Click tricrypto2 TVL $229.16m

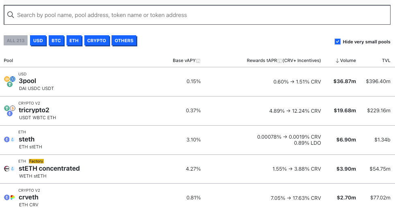379,111
